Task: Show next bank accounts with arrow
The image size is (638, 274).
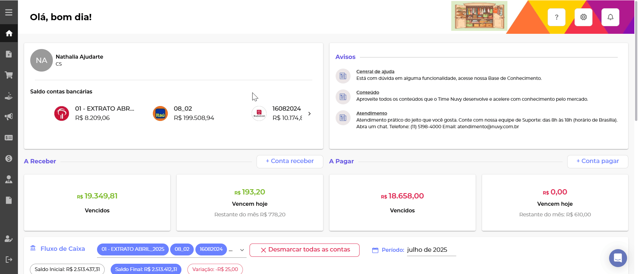Action: click(x=309, y=114)
